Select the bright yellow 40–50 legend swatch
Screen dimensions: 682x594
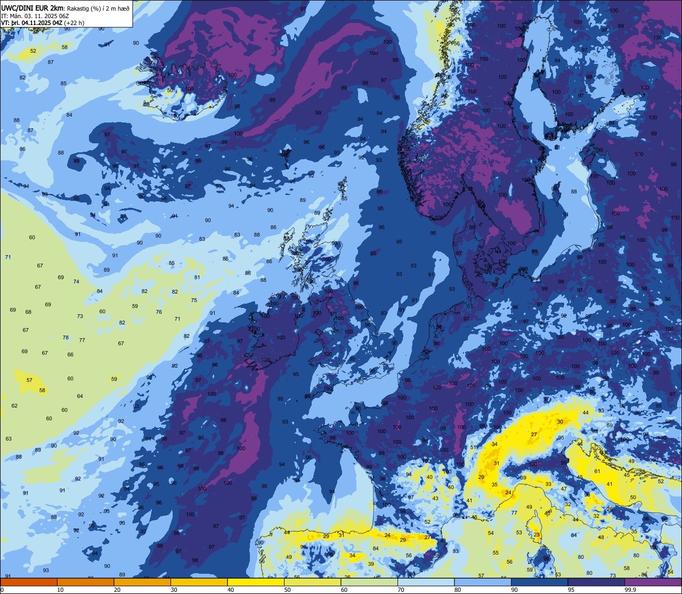[x=256, y=582]
